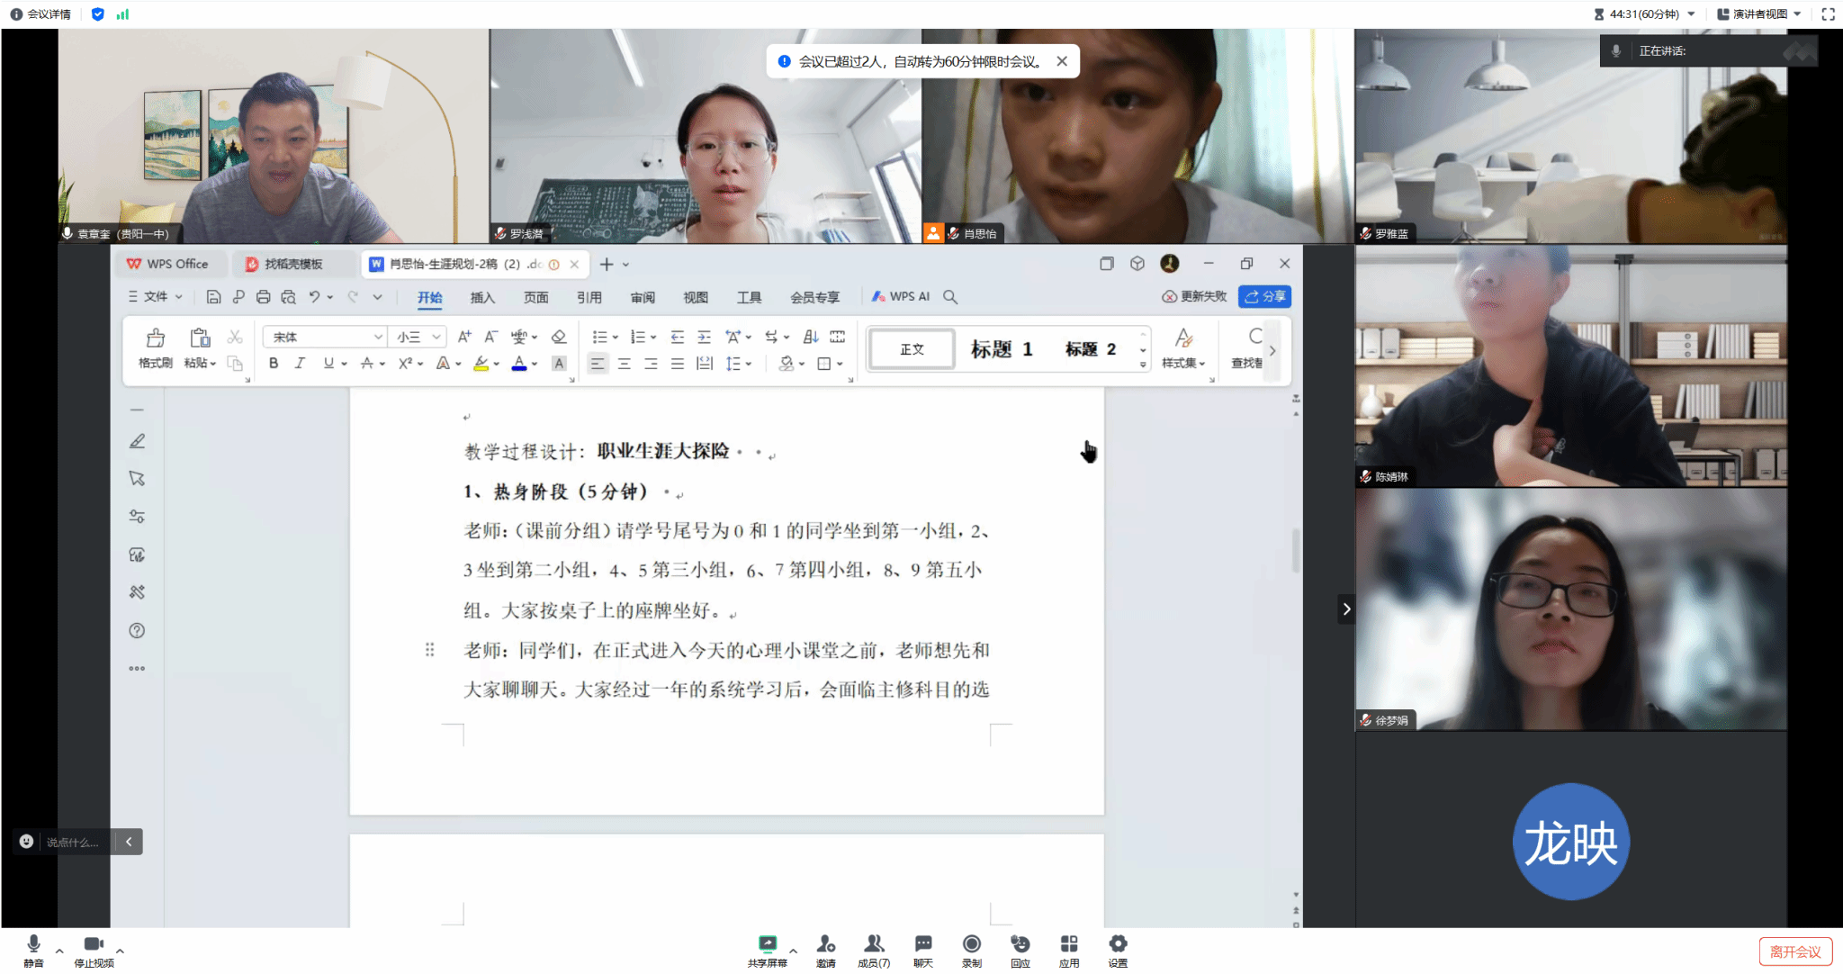Toggle the microphone mute button
Screen dimensions: 1843x974
pos(33,944)
